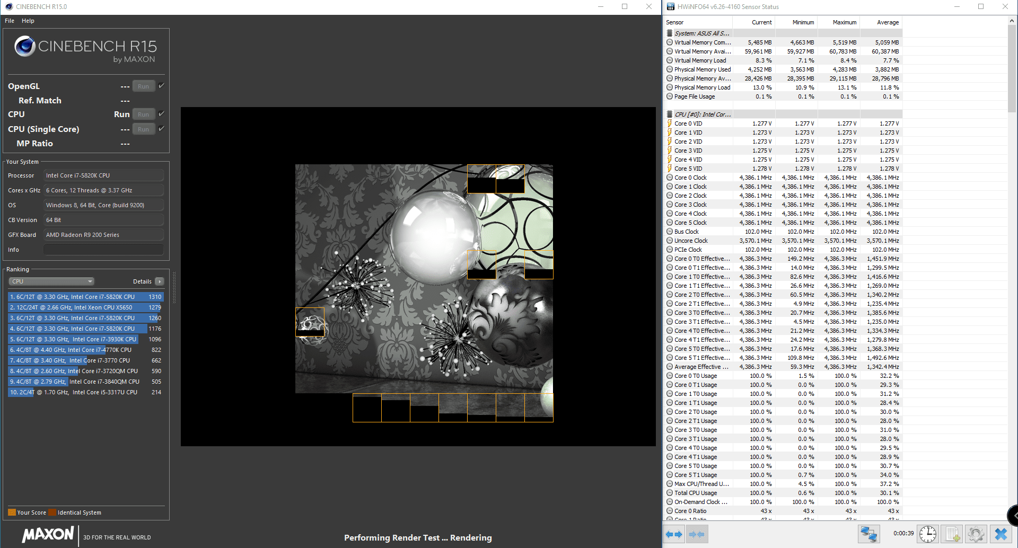The image size is (1018, 548).
Task: Select the Intel Core i7-4770K ranking row
Action: 85,350
